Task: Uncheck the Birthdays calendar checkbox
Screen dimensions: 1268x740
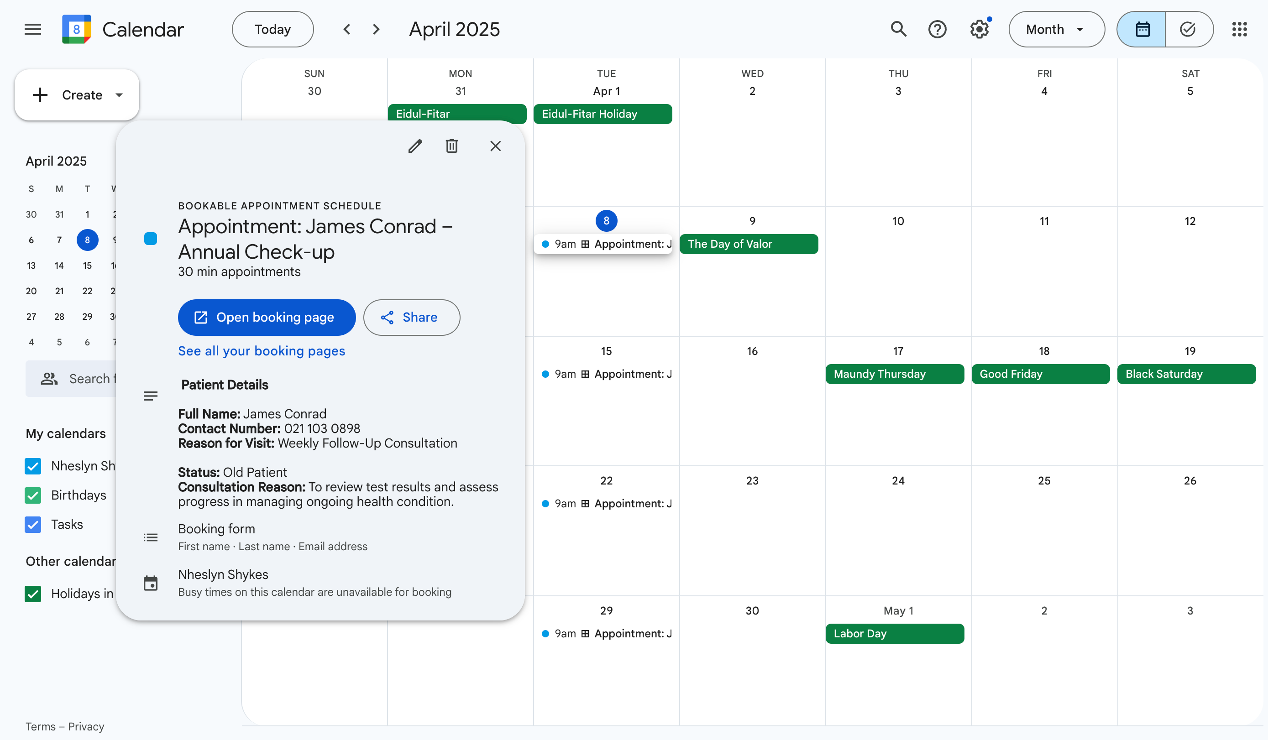Action: (33, 495)
